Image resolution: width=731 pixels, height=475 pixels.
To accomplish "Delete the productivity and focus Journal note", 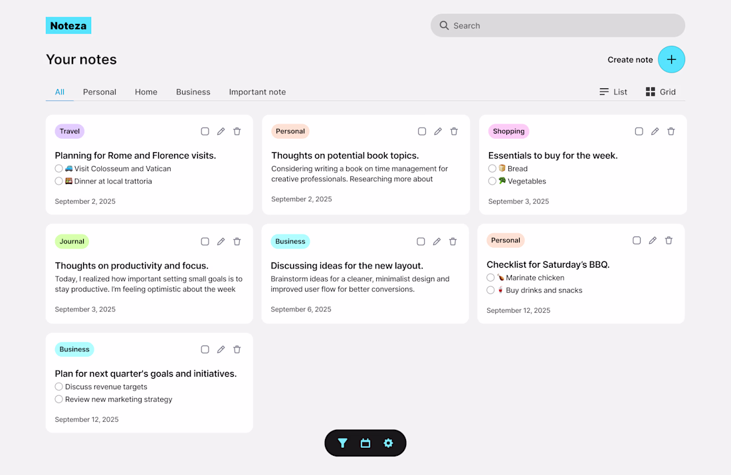I will click(x=237, y=241).
